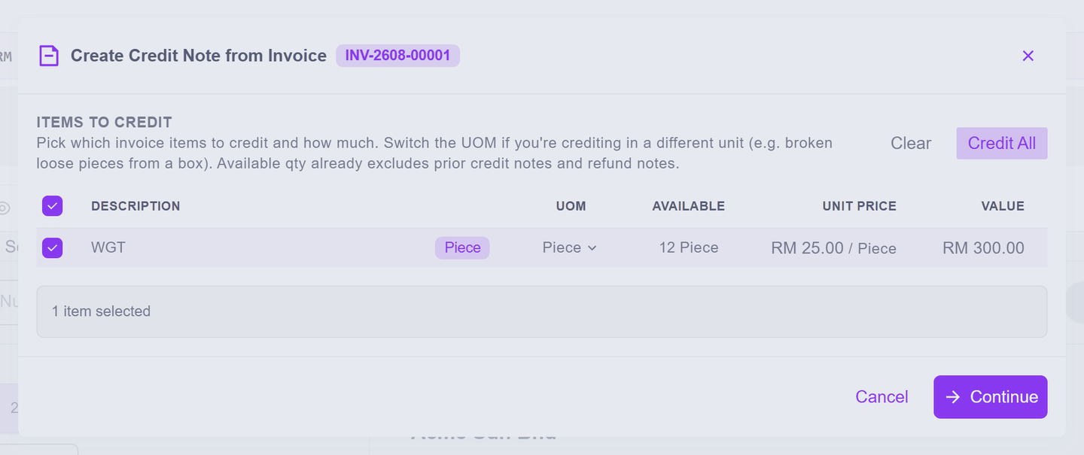1084x455 pixels.
Task: Click the 12 Piece available quantity
Action: 689,247
